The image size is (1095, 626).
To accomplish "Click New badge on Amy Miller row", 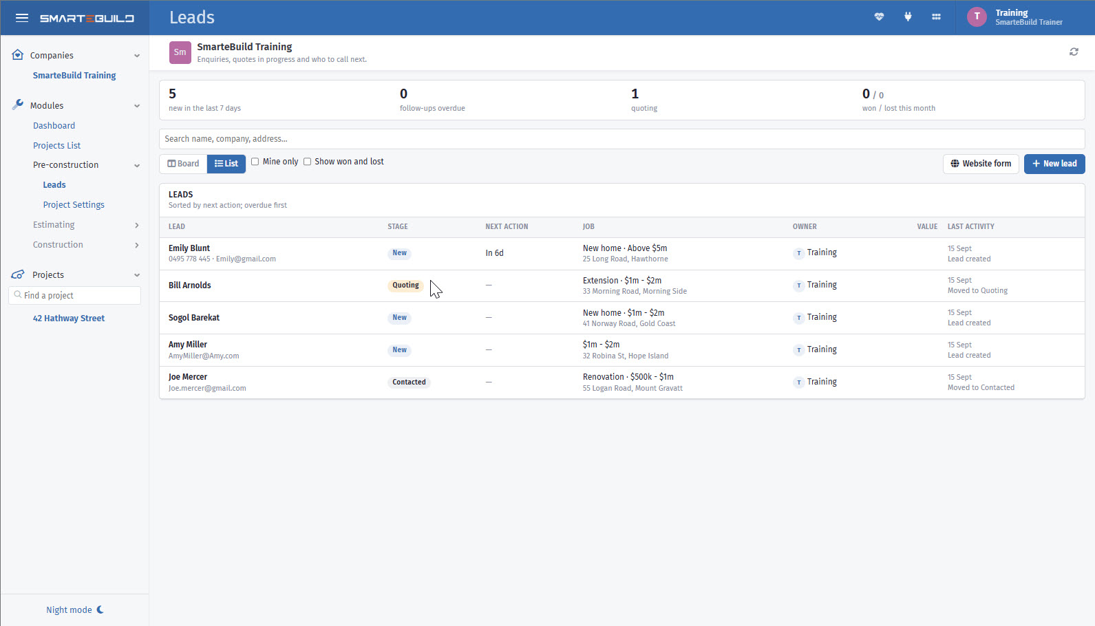I will [399, 350].
